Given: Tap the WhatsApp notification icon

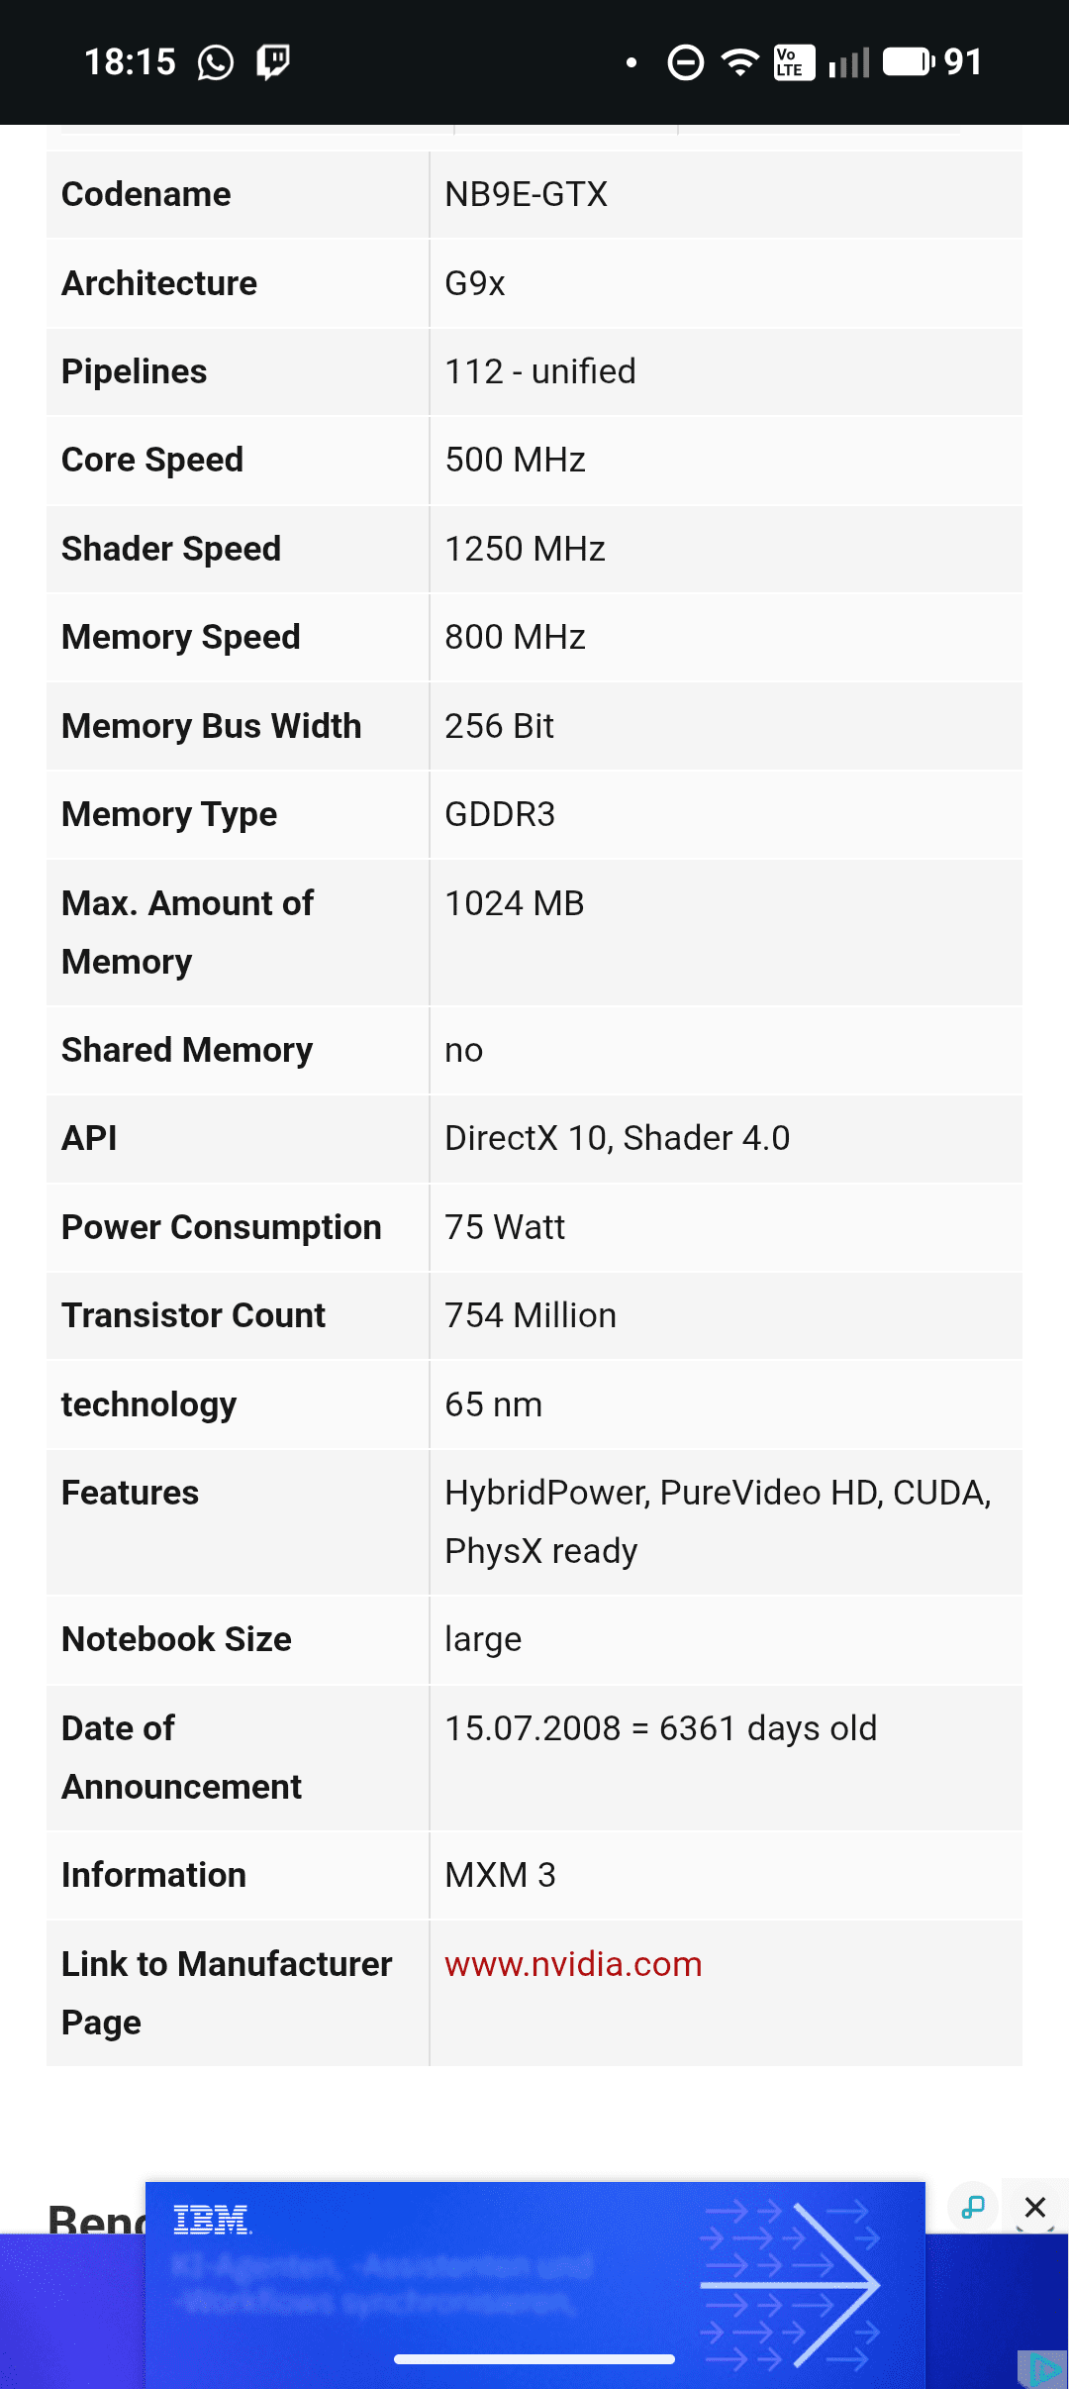Looking at the screenshot, I should (x=216, y=62).
